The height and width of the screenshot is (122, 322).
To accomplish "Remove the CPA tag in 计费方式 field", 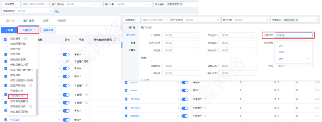I will click(283, 35).
